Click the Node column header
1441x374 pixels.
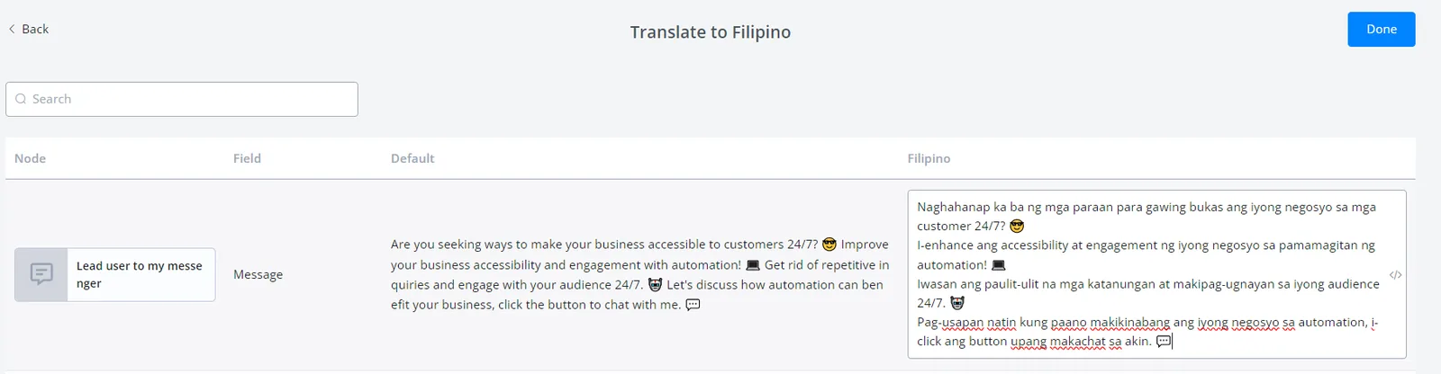[x=30, y=158]
